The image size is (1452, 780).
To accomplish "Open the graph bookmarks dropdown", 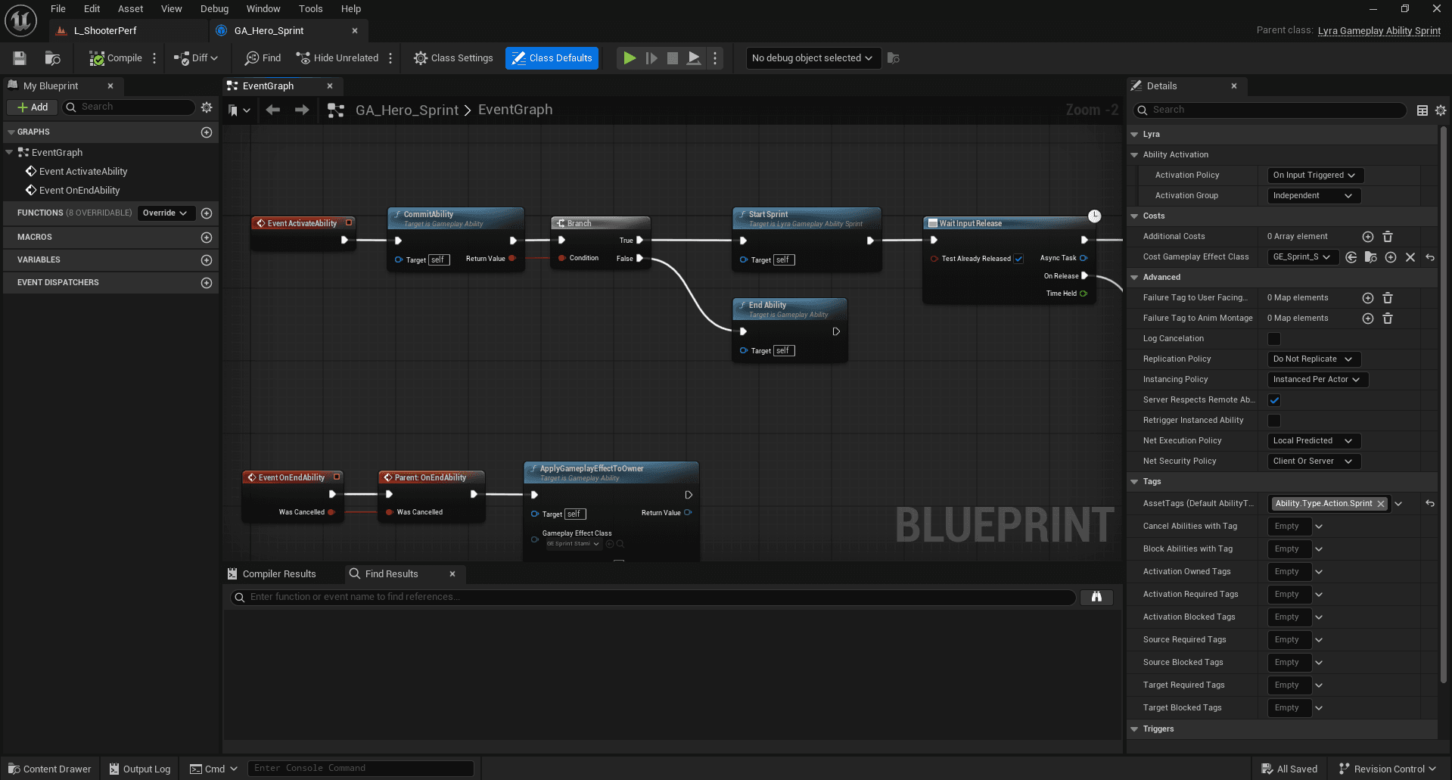I will click(239, 110).
